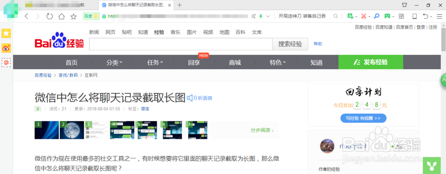The width and height of the screenshot is (446, 174).
Task: Open the extensions grid icon
Action: pos(401,16)
